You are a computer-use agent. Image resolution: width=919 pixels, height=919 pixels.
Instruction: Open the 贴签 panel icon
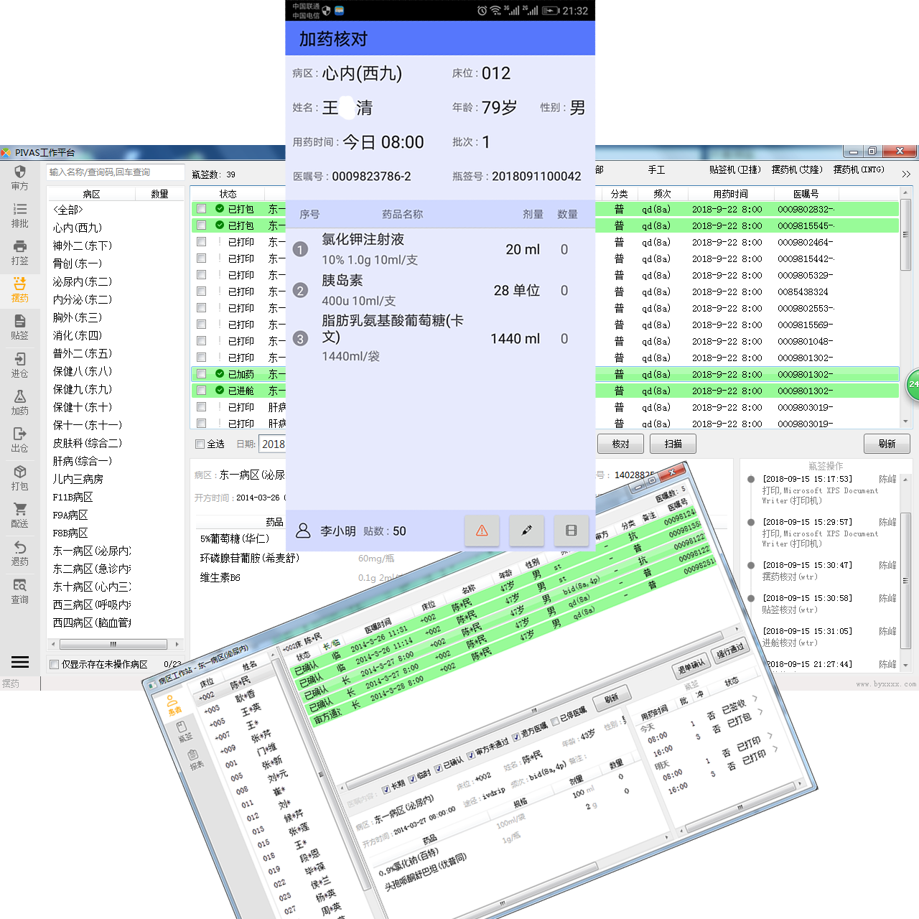[x=19, y=327]
